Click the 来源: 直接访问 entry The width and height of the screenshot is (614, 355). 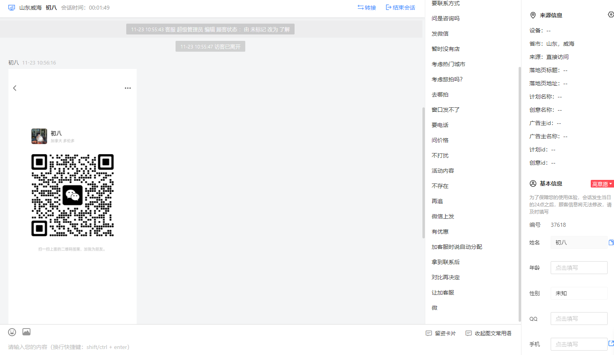point(549,57)
